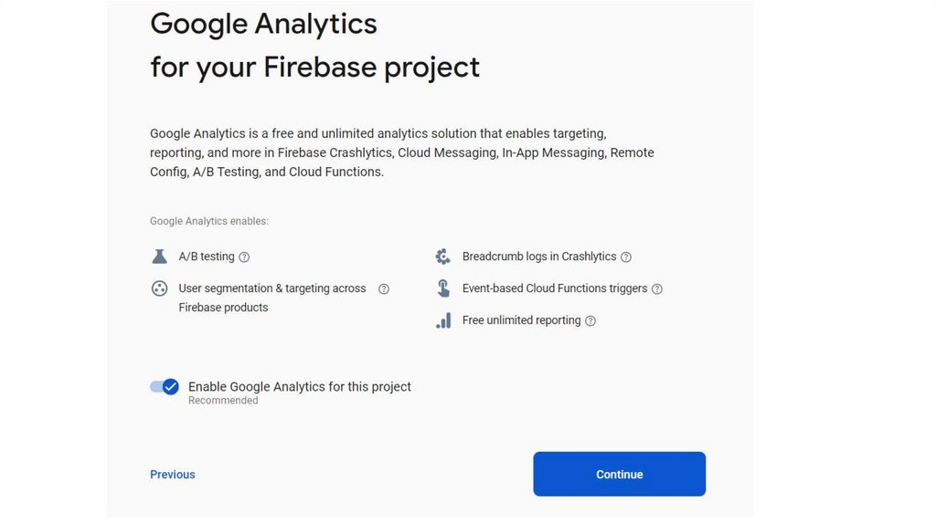Image resolution: width=936 pixels, height=524 pixels.
Task: Click the A/B testing flask icon
Action: [160, 257]
